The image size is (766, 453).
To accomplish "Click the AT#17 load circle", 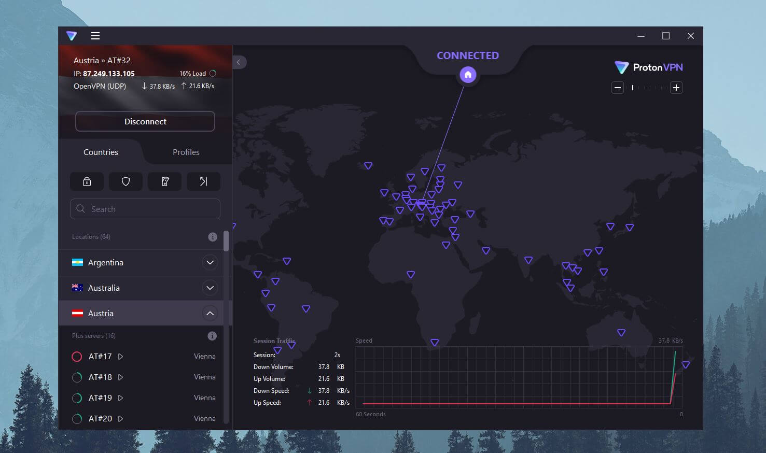I will point(77,357).
